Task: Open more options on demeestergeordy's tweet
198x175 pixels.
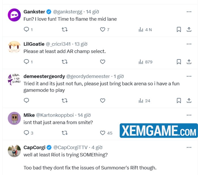Action: (189, 76)
